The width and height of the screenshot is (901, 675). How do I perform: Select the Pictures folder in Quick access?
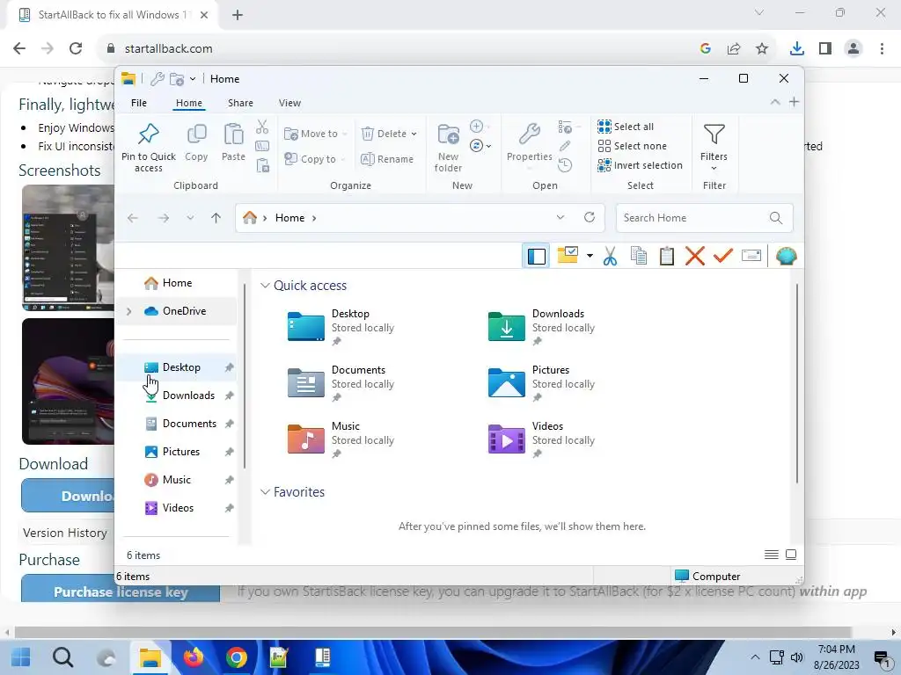pos(542,383)
